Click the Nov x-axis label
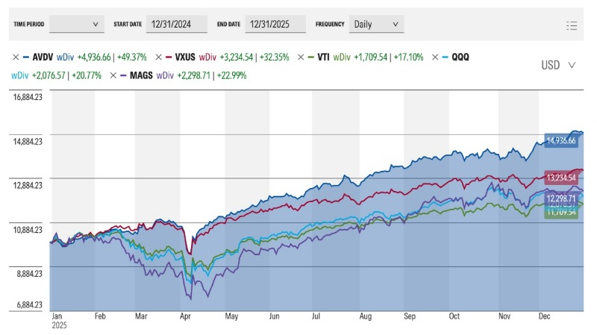597x335 pixels. tap(504, 316)
